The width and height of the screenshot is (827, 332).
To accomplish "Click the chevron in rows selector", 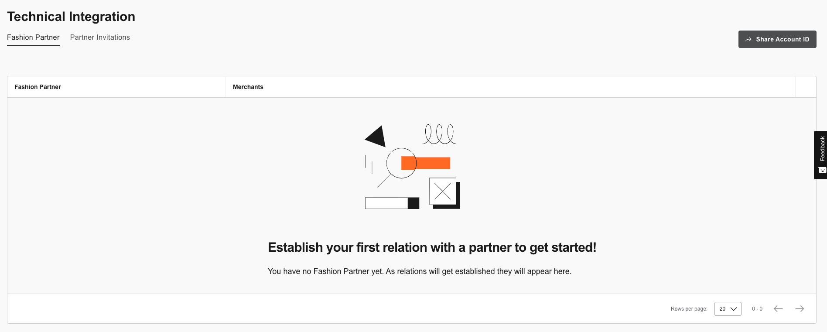I will [734, 309].
